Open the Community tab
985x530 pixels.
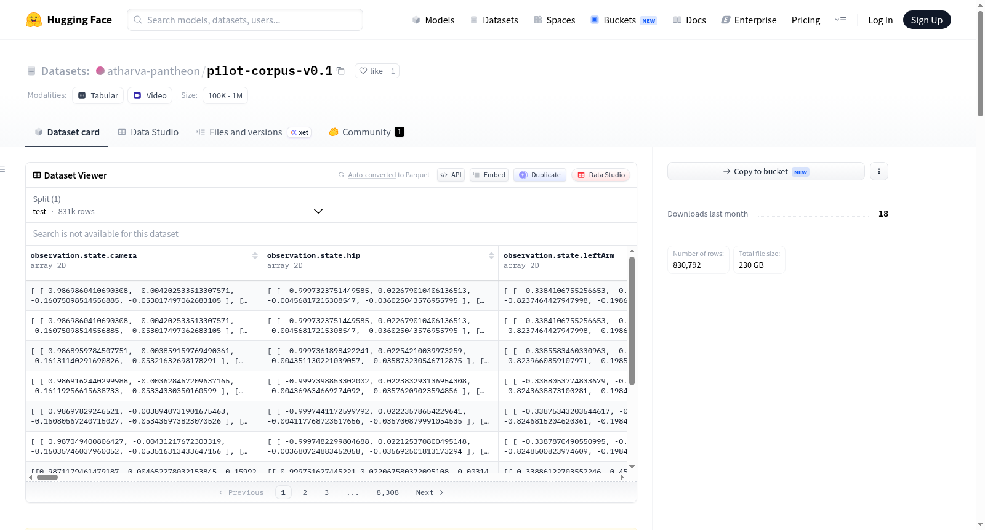point(366,132)
